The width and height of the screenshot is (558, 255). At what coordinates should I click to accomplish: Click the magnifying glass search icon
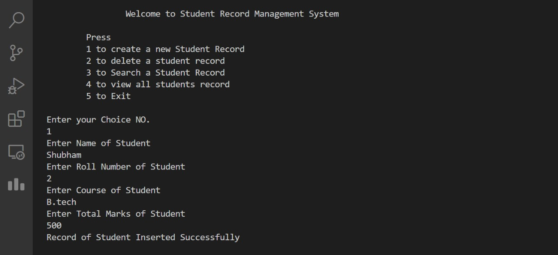point(16,20)
